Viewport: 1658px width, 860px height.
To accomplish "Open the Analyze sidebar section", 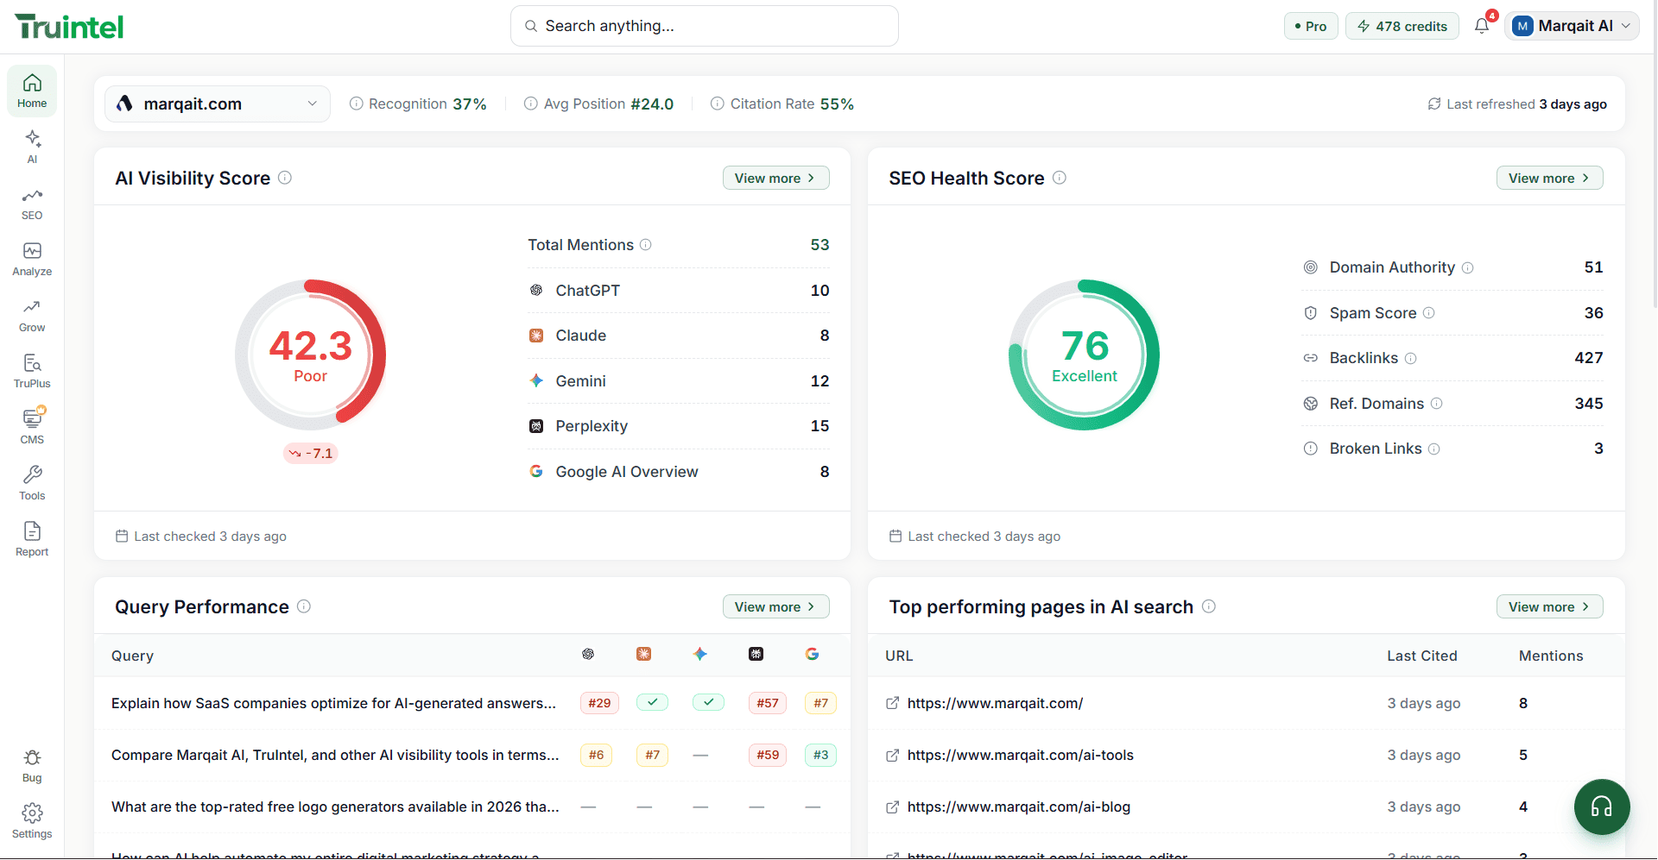I will pyautogui.click(x=32, y=259).
